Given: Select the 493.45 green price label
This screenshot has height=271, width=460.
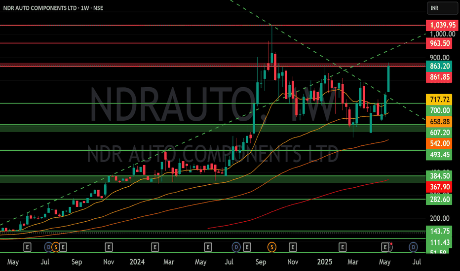Looking at the screenshot, I should (x=439, y=155).
